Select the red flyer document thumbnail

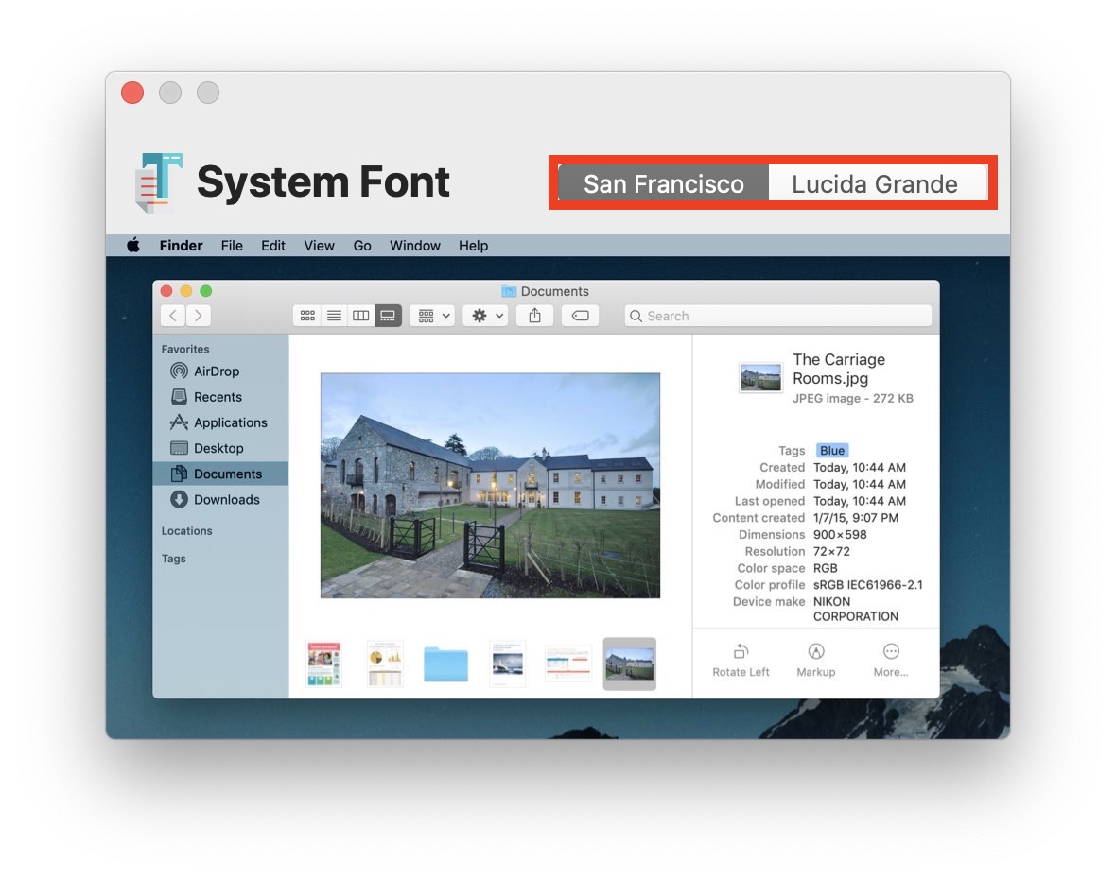pos(323,664)
